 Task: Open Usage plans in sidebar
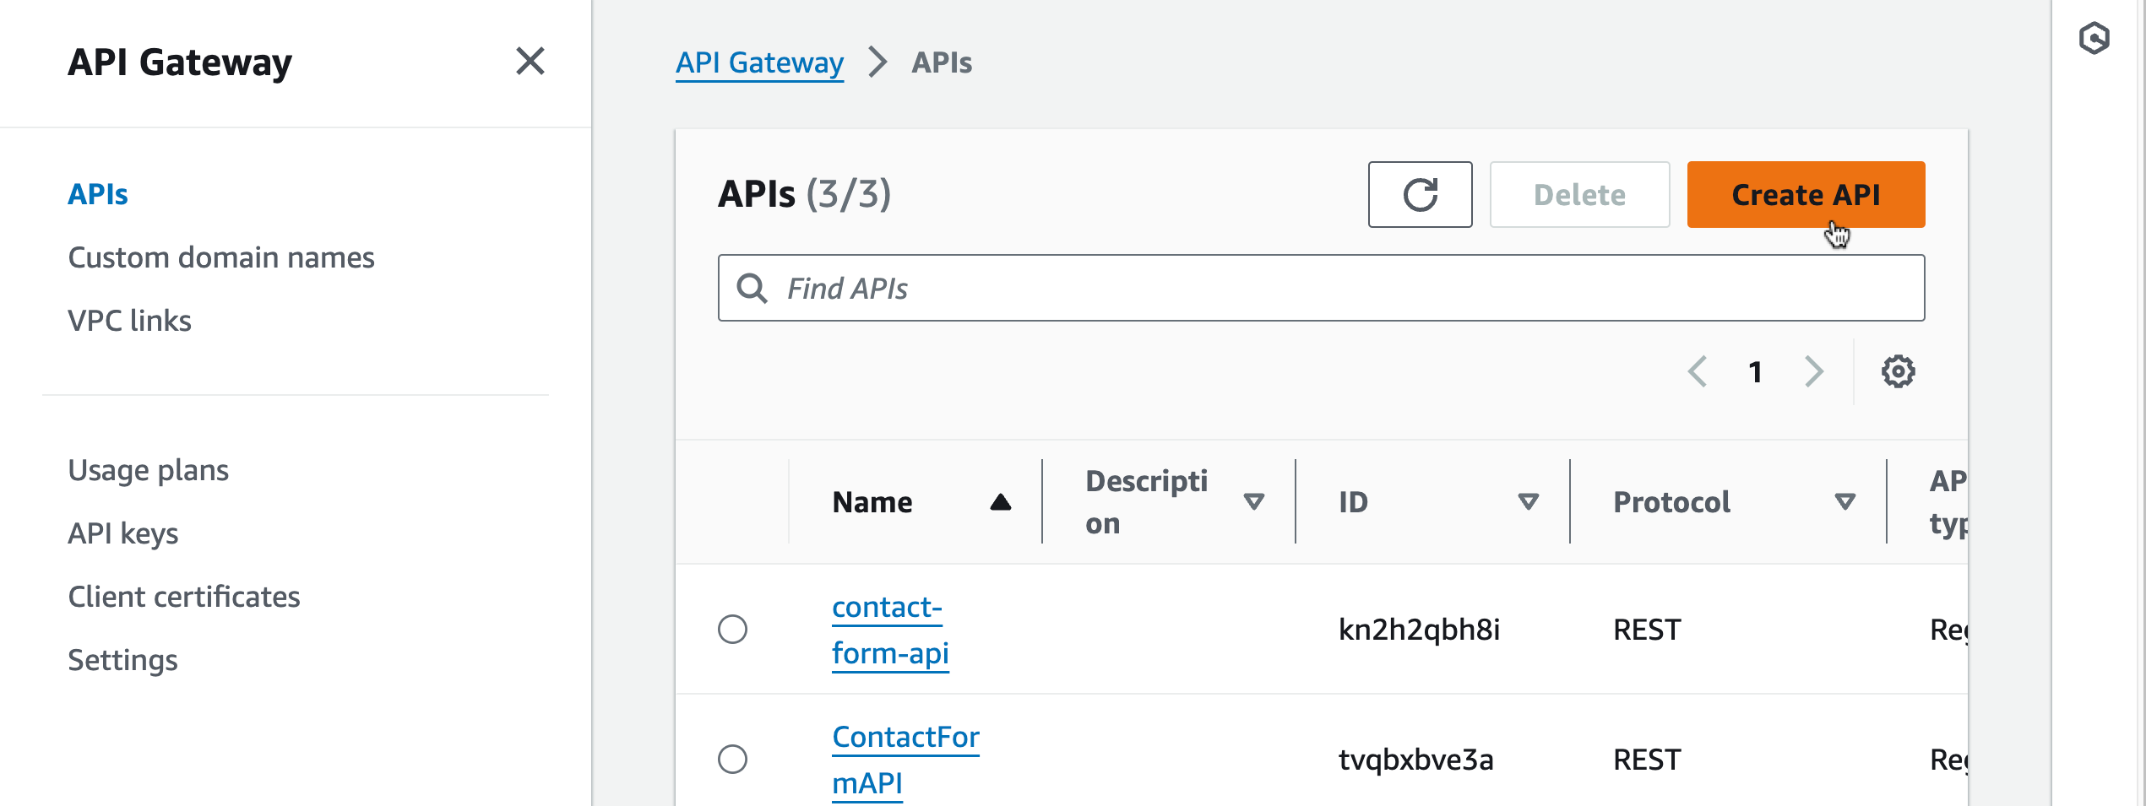[149, 470]
